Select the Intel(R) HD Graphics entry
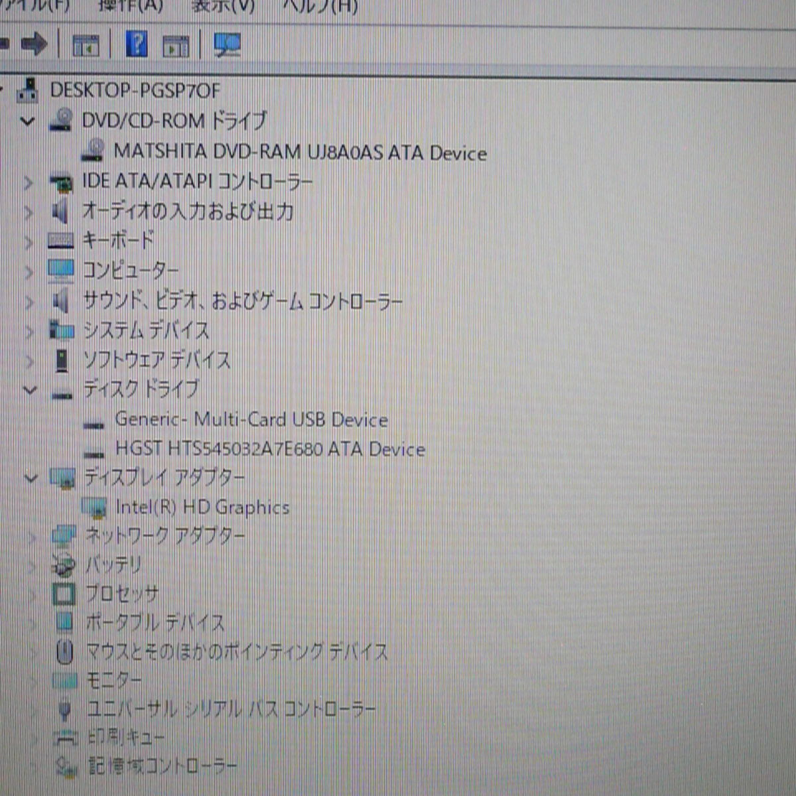Viewport: 796px width, 796px height. tap(203, 507)
